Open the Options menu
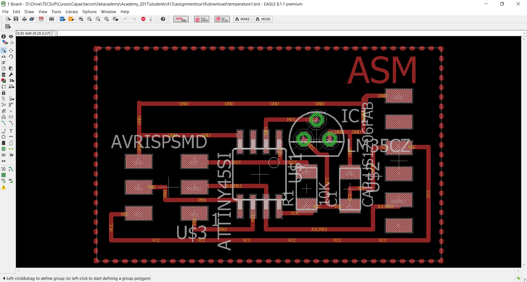The height and width of the screenshot is (282, 527). tap(89, 12)
